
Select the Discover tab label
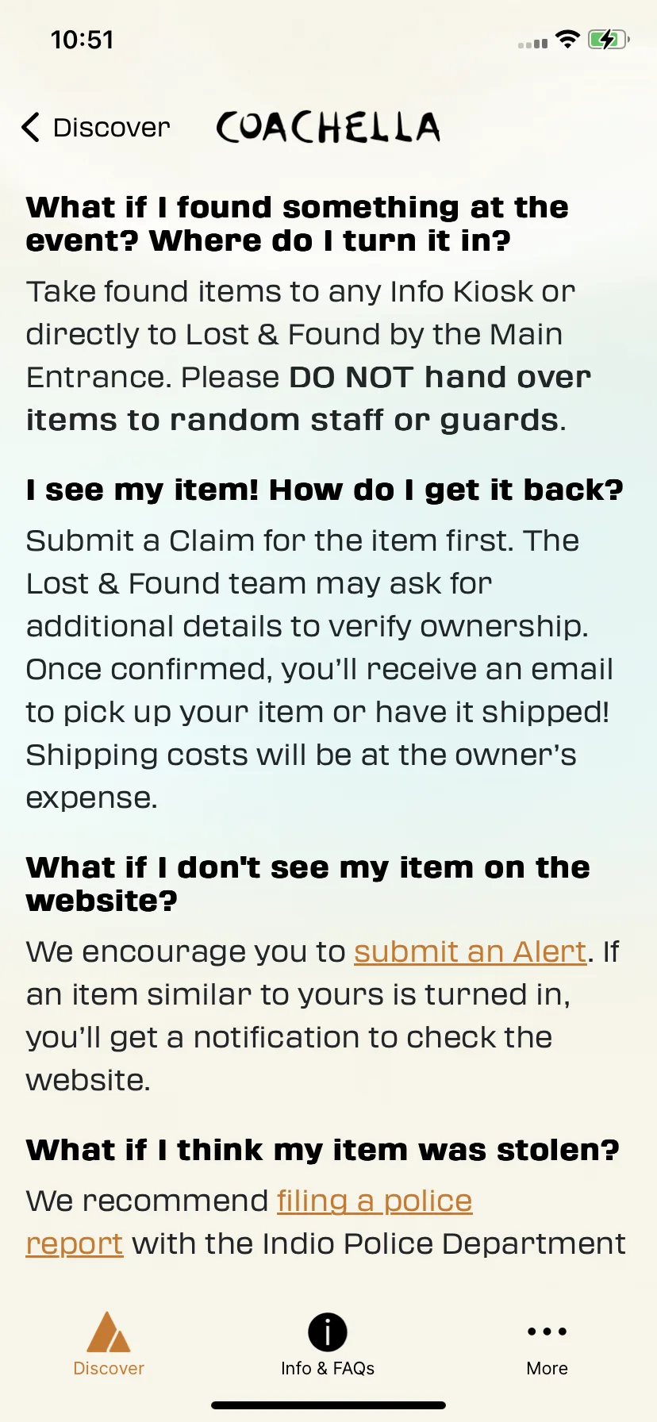pos(109,1368)
